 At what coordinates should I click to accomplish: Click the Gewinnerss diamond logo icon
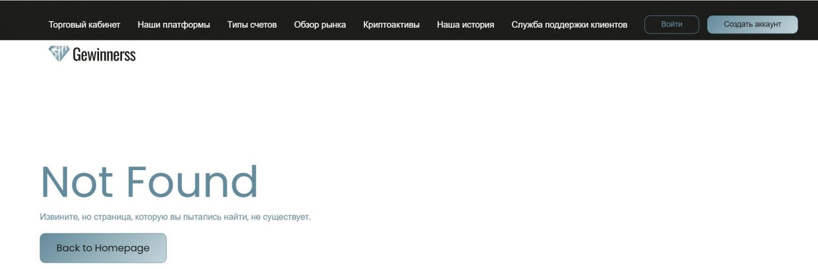pos(59,54)
